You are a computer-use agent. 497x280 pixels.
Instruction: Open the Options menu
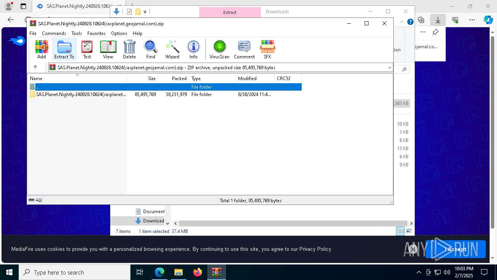coord(119,33)
